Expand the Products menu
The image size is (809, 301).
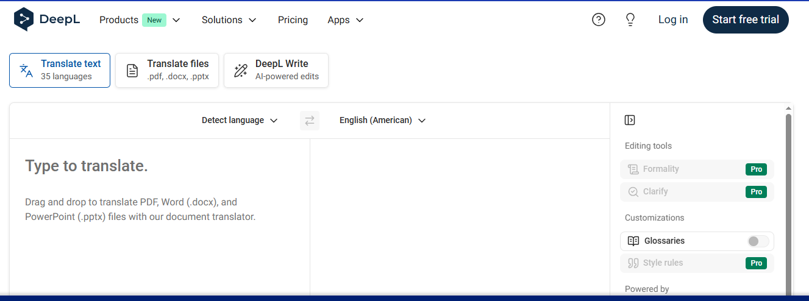click(x=140, y=20)
